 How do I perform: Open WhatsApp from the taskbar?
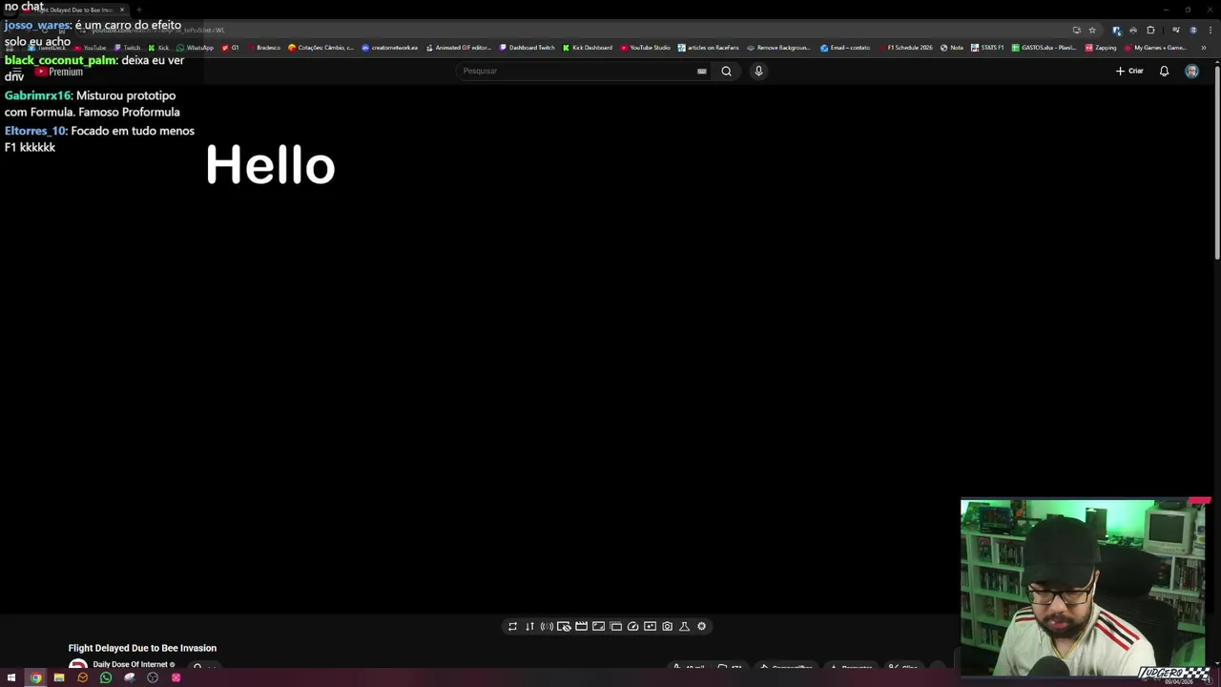pyautogui.click(x=106, y=677)
